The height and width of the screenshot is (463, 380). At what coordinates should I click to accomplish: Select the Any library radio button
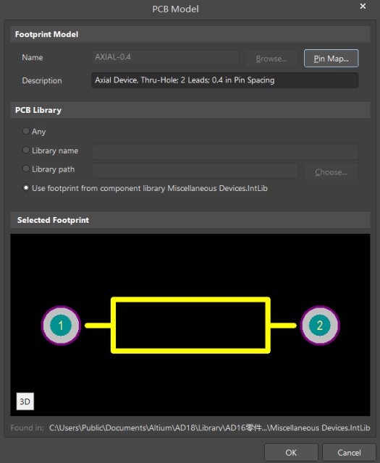[26, 131]
